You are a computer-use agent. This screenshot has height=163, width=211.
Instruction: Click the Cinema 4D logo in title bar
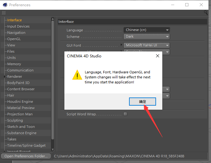tap(5, 5)
